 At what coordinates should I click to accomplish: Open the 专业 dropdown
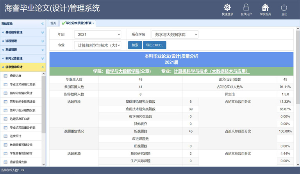97,45
